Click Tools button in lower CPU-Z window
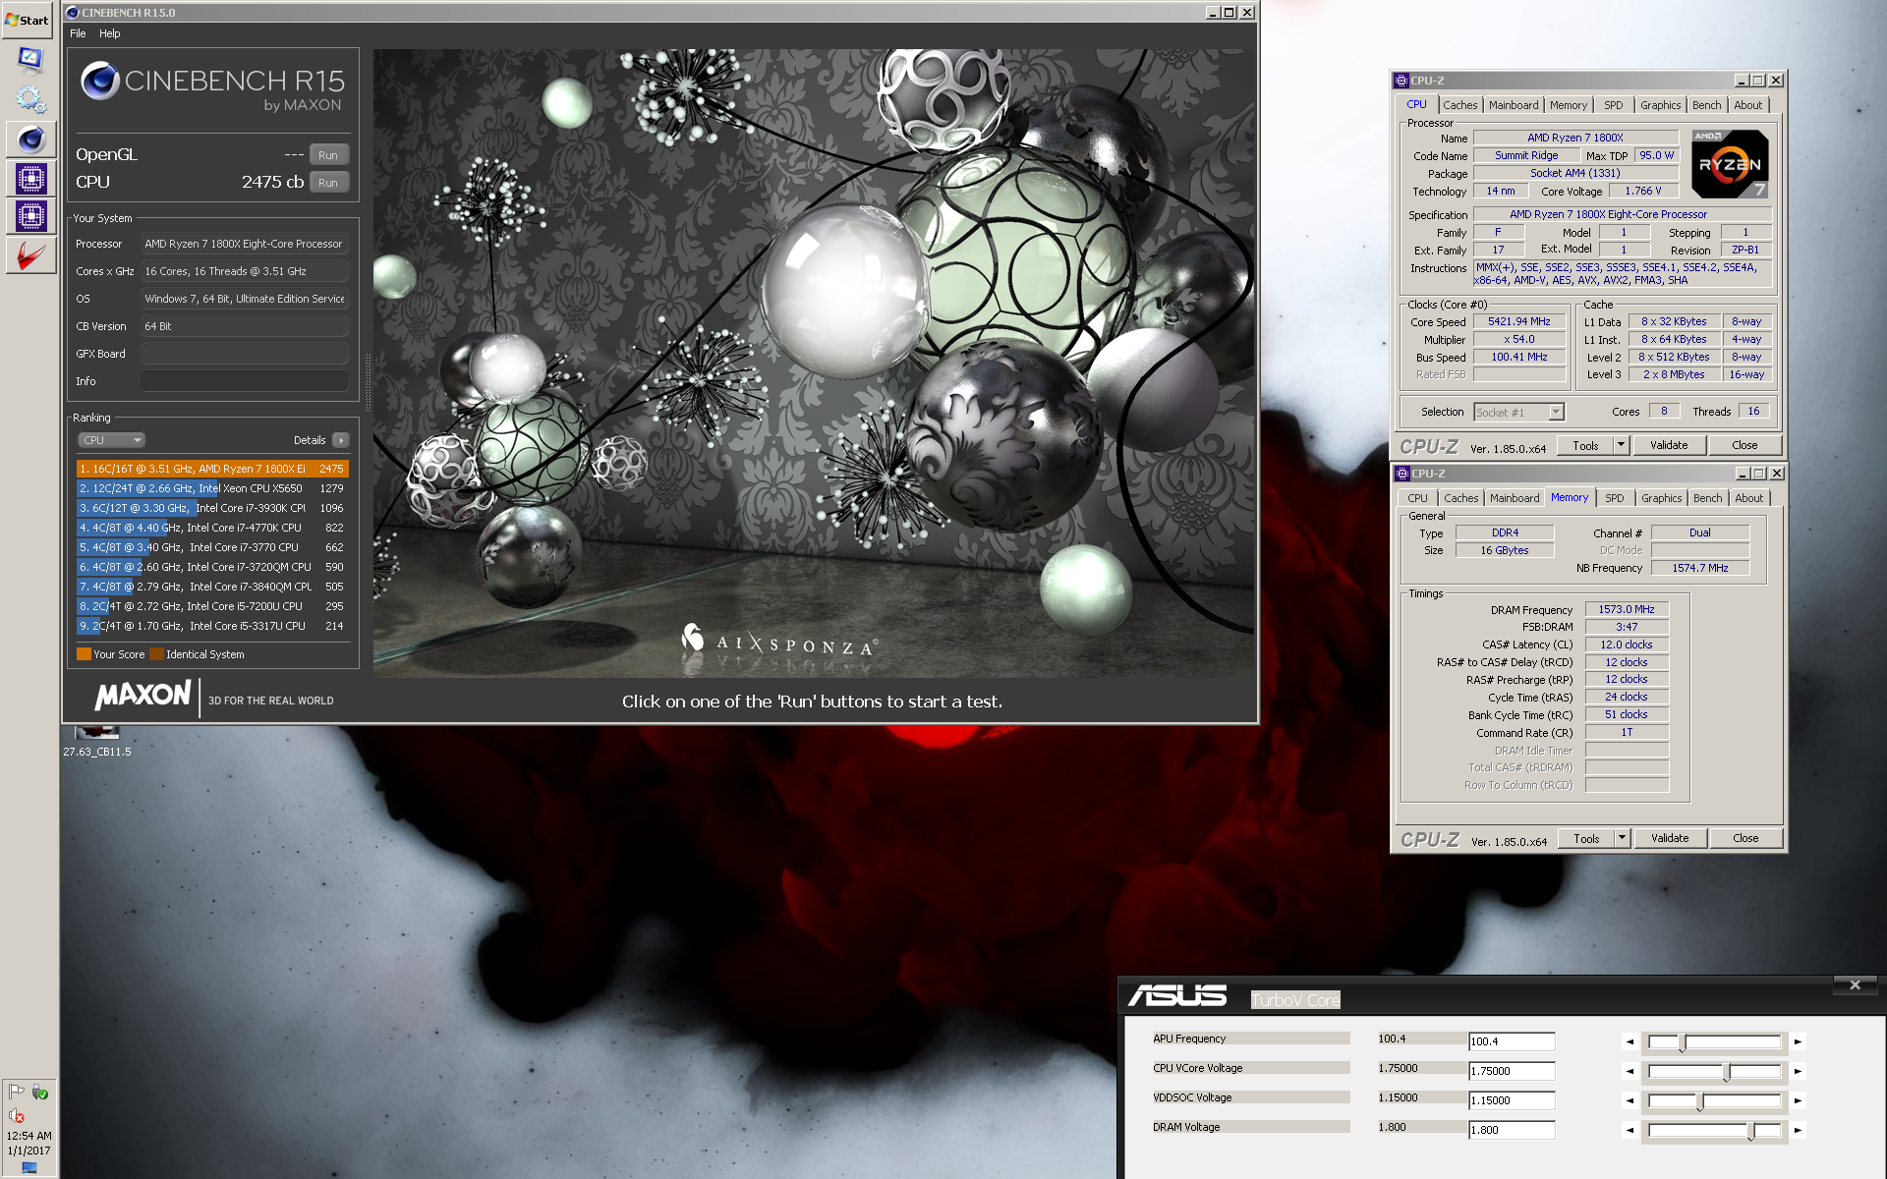The height and width of the screenshot is (1179, 1887). 1586,838
